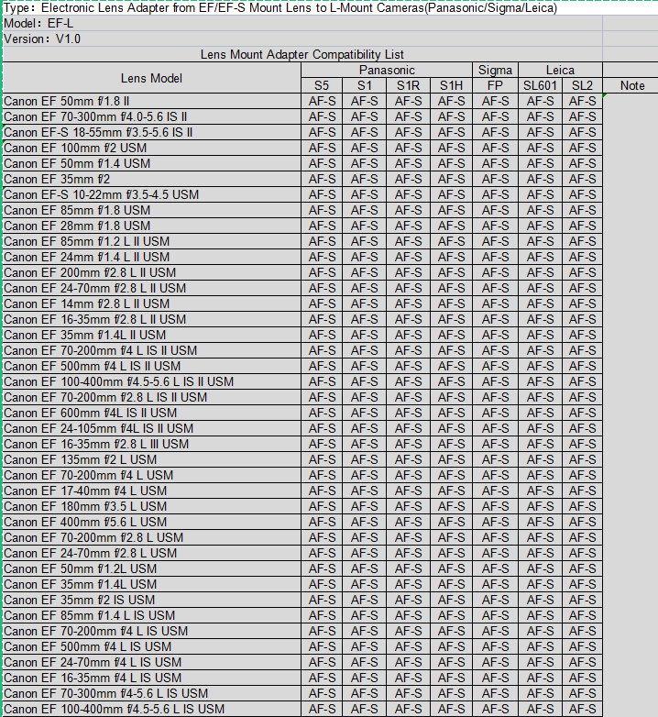The width and height of the screenshot is (658, 717).
Task: Select 'Canon EF 85mm f/1.4 L IS USM' cell
Action: [x=152, y=615]
